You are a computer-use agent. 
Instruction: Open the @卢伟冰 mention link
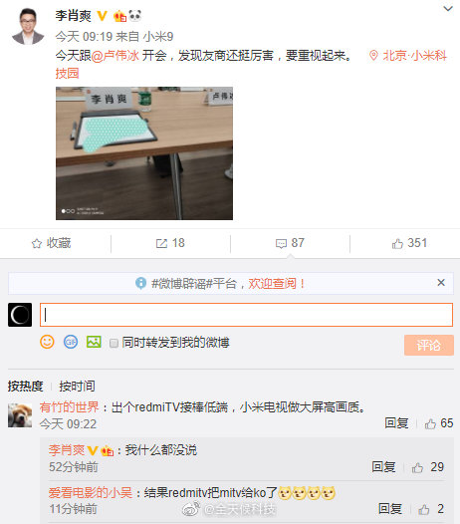pos(115,56)
